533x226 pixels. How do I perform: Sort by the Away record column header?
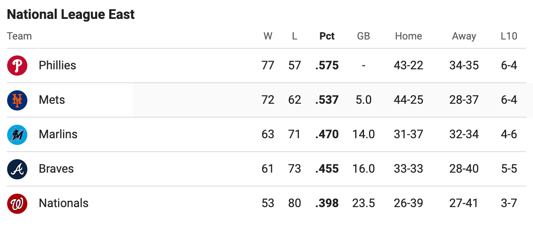464,36
